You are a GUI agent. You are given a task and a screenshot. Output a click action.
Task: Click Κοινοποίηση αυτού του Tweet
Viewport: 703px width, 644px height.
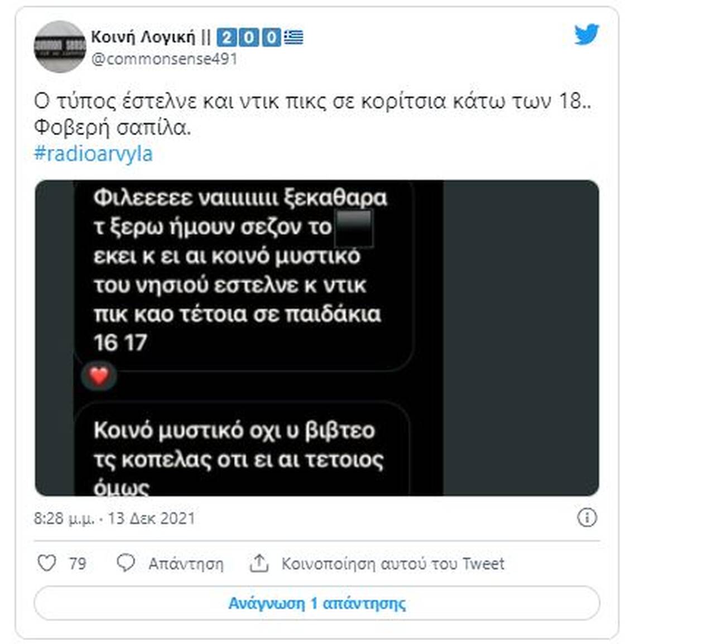[x=393, y=564]
